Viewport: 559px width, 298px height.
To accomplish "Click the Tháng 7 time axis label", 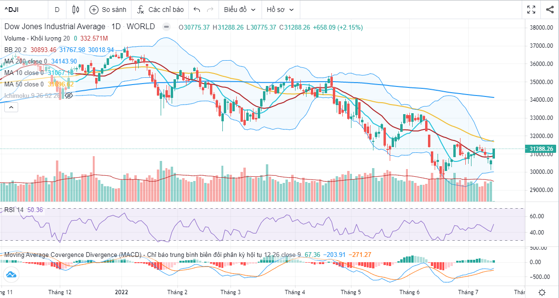I will click(468, 292).
